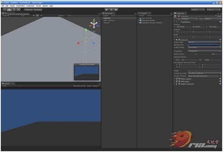Click the scene orientation gizmo
223x152 pixels.
tap(94, 24)
